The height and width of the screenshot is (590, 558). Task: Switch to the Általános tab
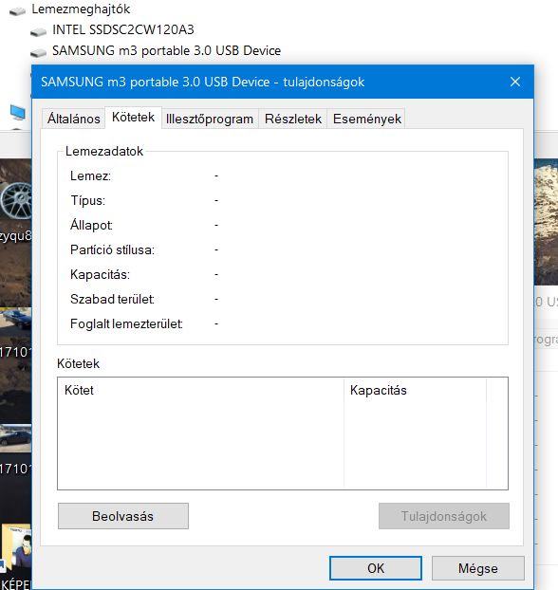[x=73, y=119]
